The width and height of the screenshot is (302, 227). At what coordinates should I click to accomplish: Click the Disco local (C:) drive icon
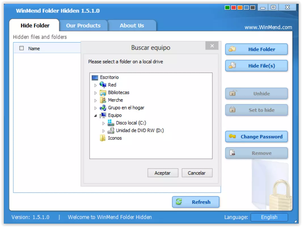coord(111,123)
